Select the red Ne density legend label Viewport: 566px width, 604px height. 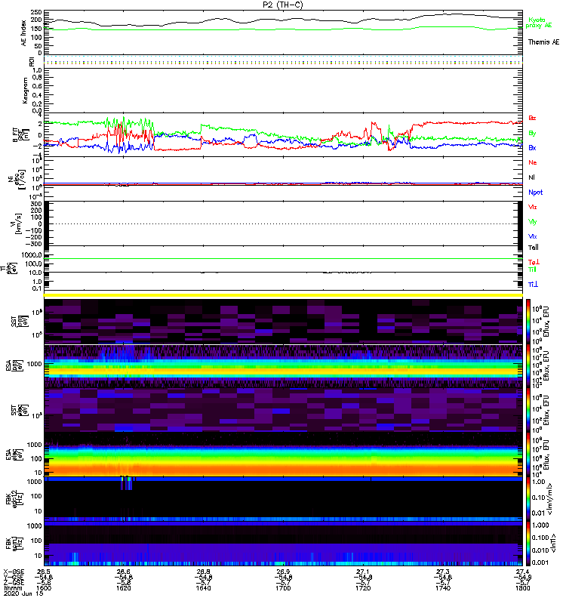[x=533, y=162]
